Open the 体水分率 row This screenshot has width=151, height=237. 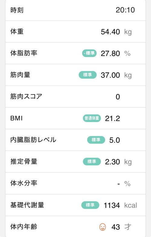click(75, 183)
